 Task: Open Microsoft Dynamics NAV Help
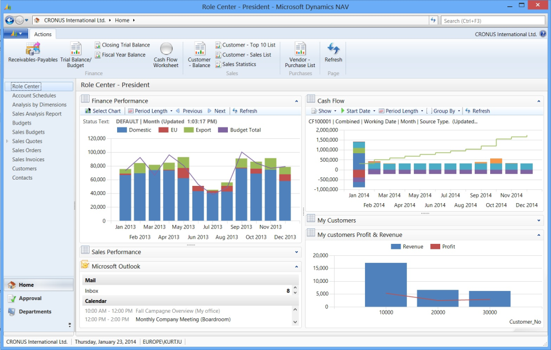click(542, 33)
